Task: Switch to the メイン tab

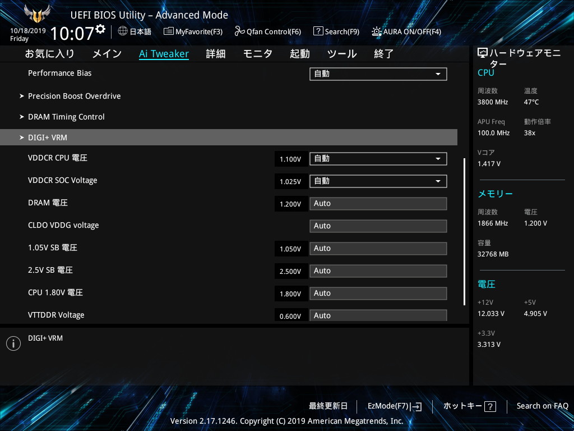Action: point(107,54)
